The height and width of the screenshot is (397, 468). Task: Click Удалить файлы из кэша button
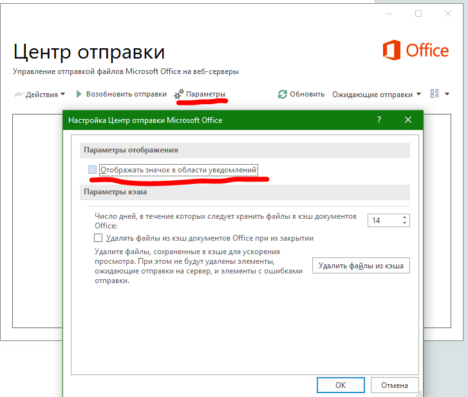[361, 266]
